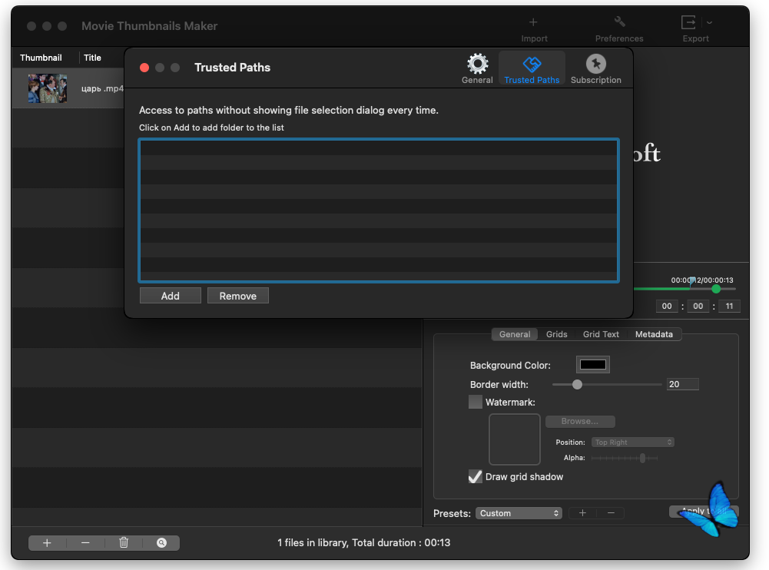This screenshot has width=769, height=570.
Task: Click the plus icon to add file
Action: point(47,542)
